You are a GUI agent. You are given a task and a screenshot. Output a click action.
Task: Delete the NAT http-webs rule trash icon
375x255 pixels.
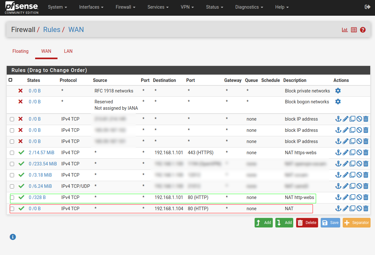click(x=366, y=197)
